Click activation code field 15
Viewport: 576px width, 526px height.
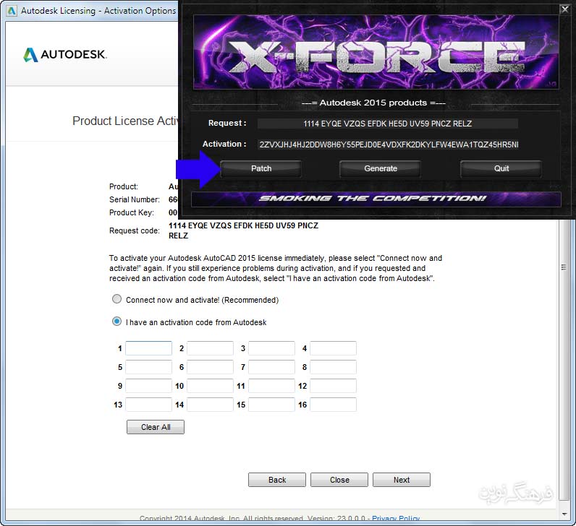point(271,405)
